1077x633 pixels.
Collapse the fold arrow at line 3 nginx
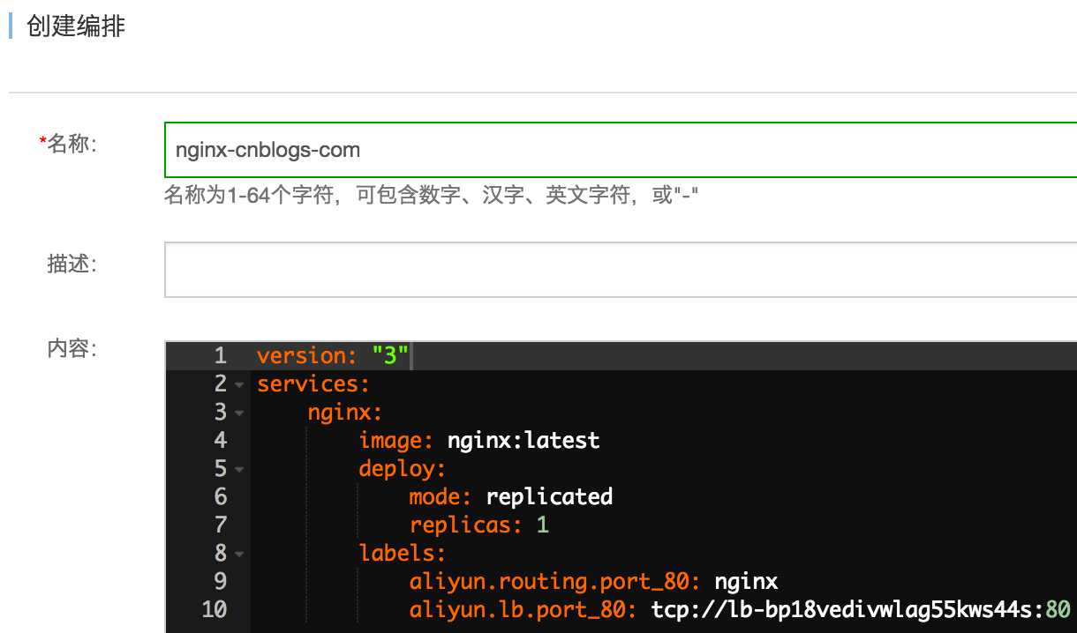[x=239, y=413]
